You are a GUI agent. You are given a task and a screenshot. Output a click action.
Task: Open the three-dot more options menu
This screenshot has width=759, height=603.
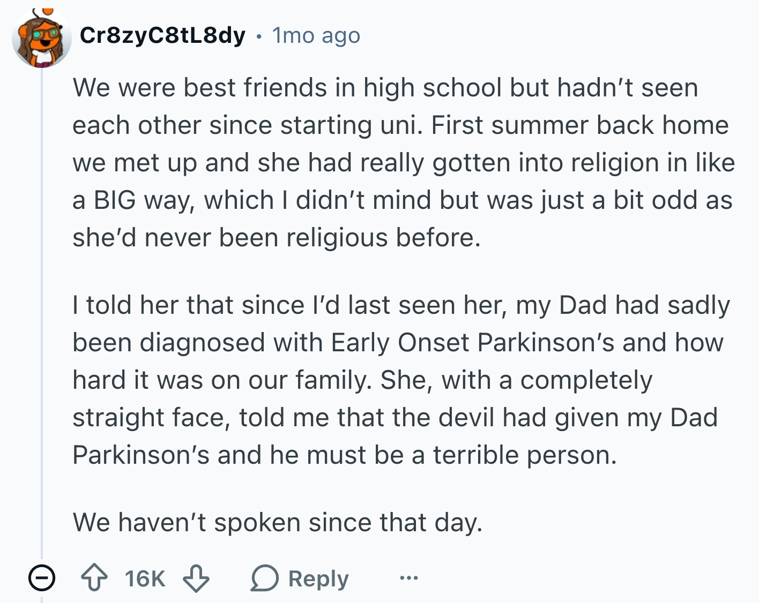(x=408, y=578)
